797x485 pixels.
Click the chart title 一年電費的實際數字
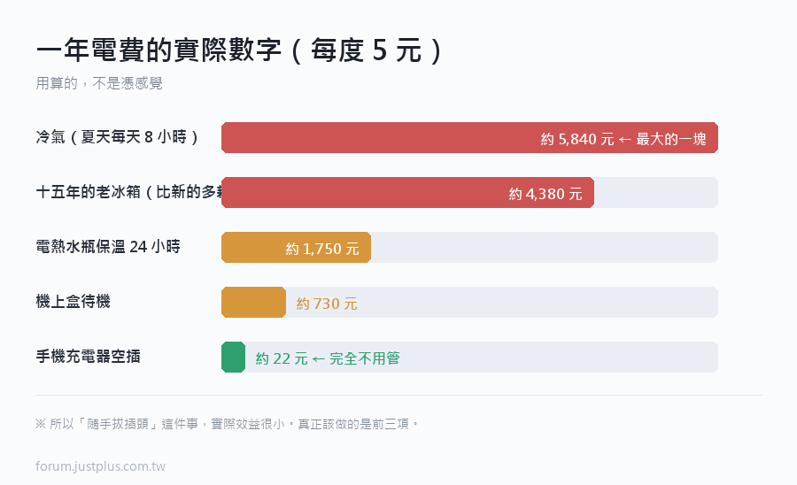click(159, 50)
